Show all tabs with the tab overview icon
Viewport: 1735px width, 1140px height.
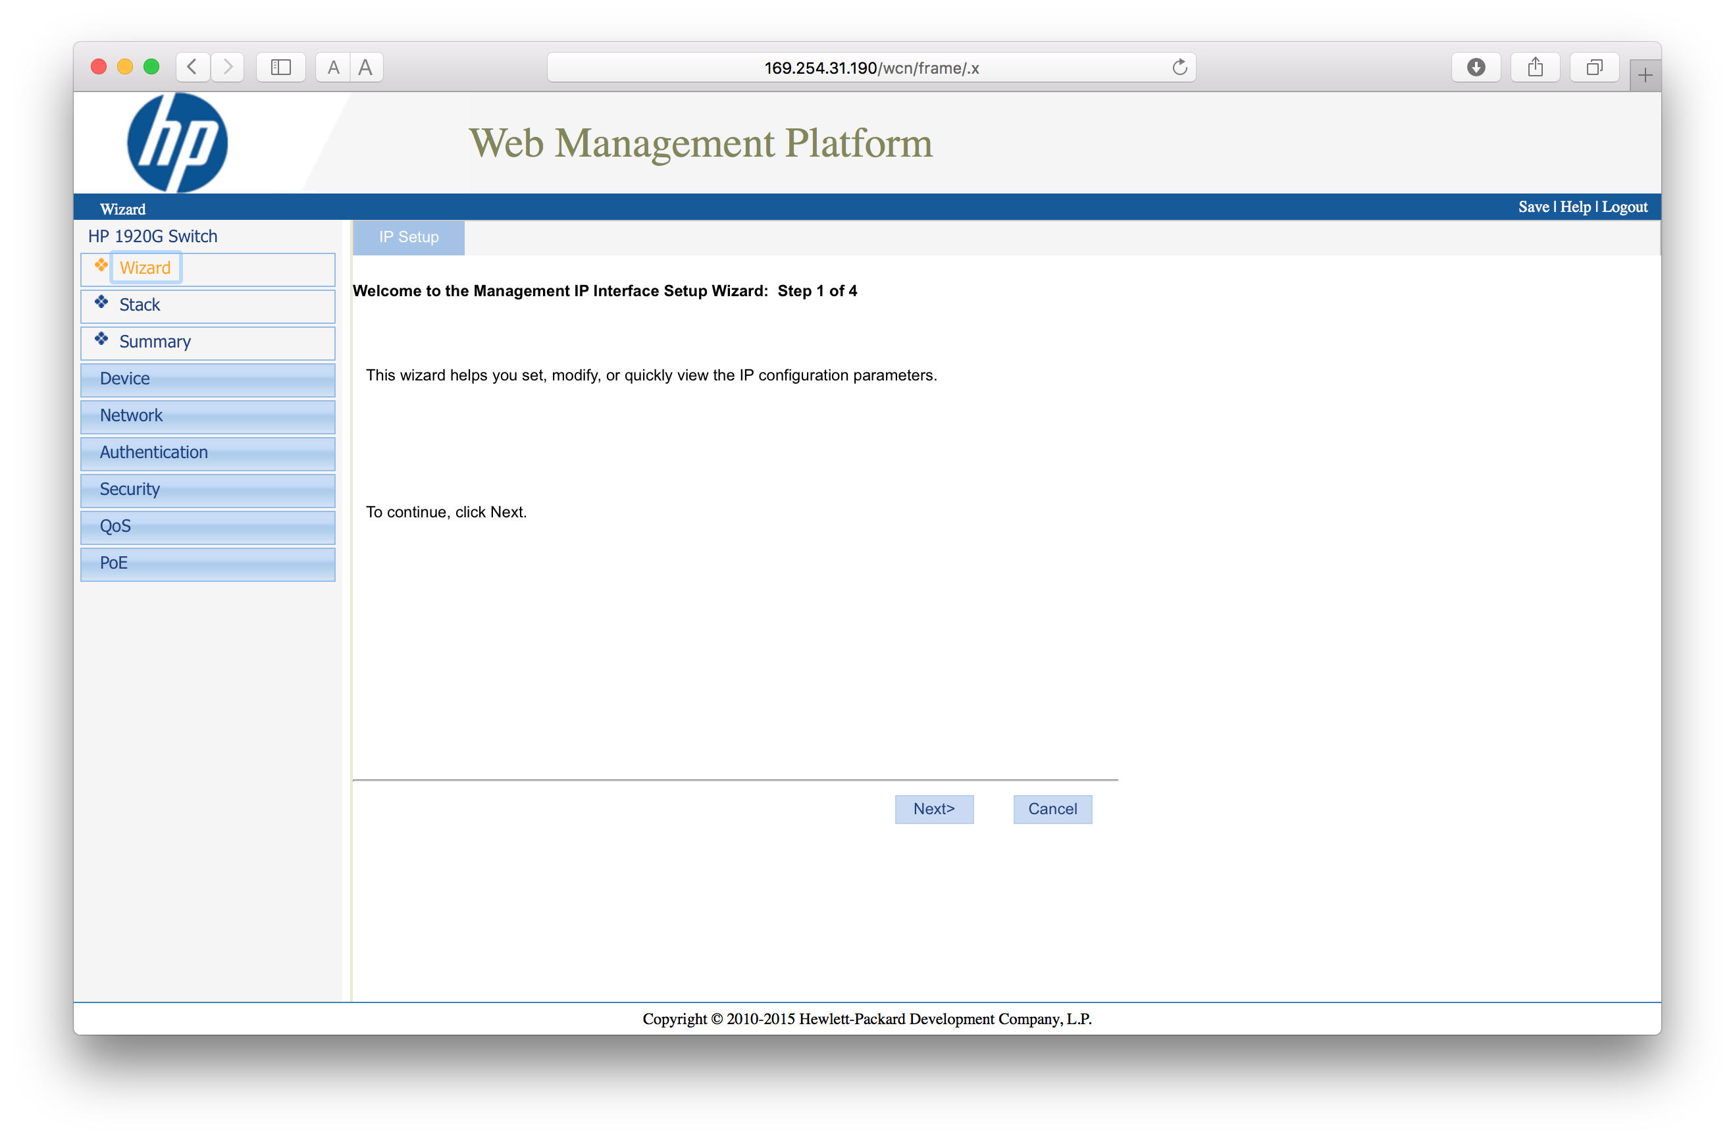pyautogui.click(x=1593, y=67)
